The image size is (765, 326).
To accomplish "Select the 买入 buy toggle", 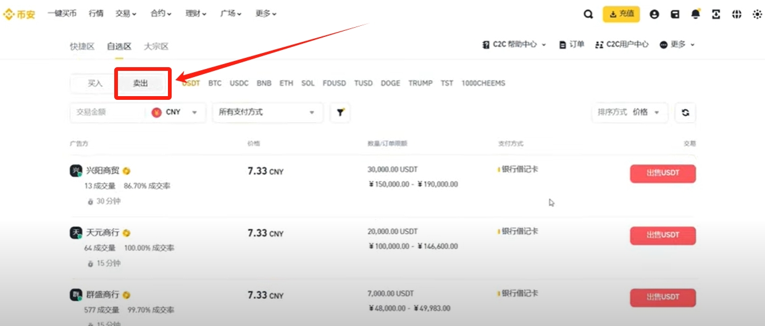I will tap(94, 83).
